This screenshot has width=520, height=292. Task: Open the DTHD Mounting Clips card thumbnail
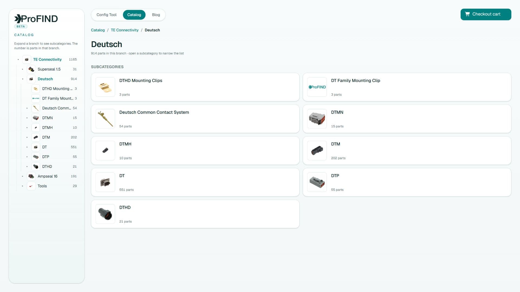pos(105,87)
